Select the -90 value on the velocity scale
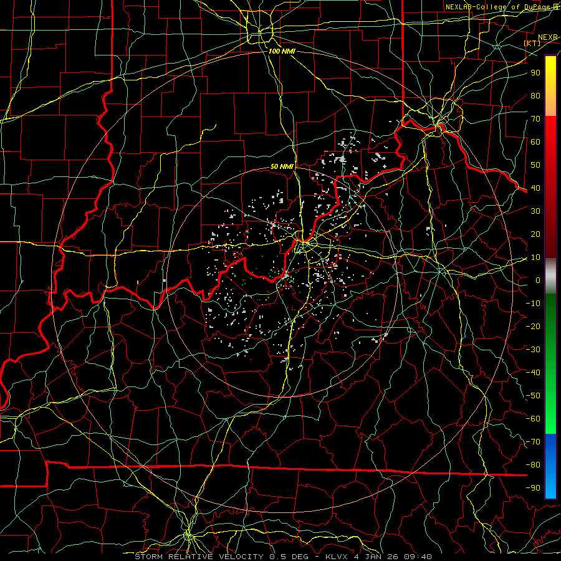 tap(533, 488)
